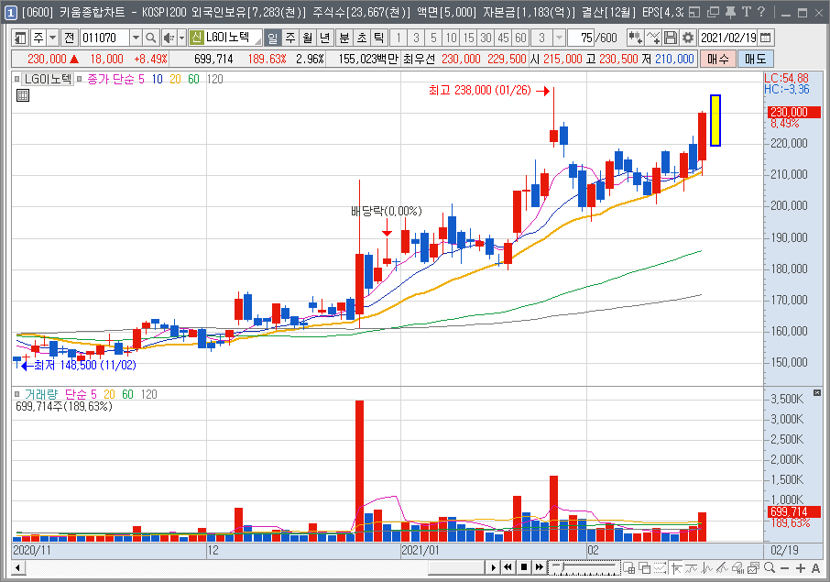The width and height of the screenshot is (830, 582).
Task: Expand the speaker options dropdown arrow
Action: point(181,38)
